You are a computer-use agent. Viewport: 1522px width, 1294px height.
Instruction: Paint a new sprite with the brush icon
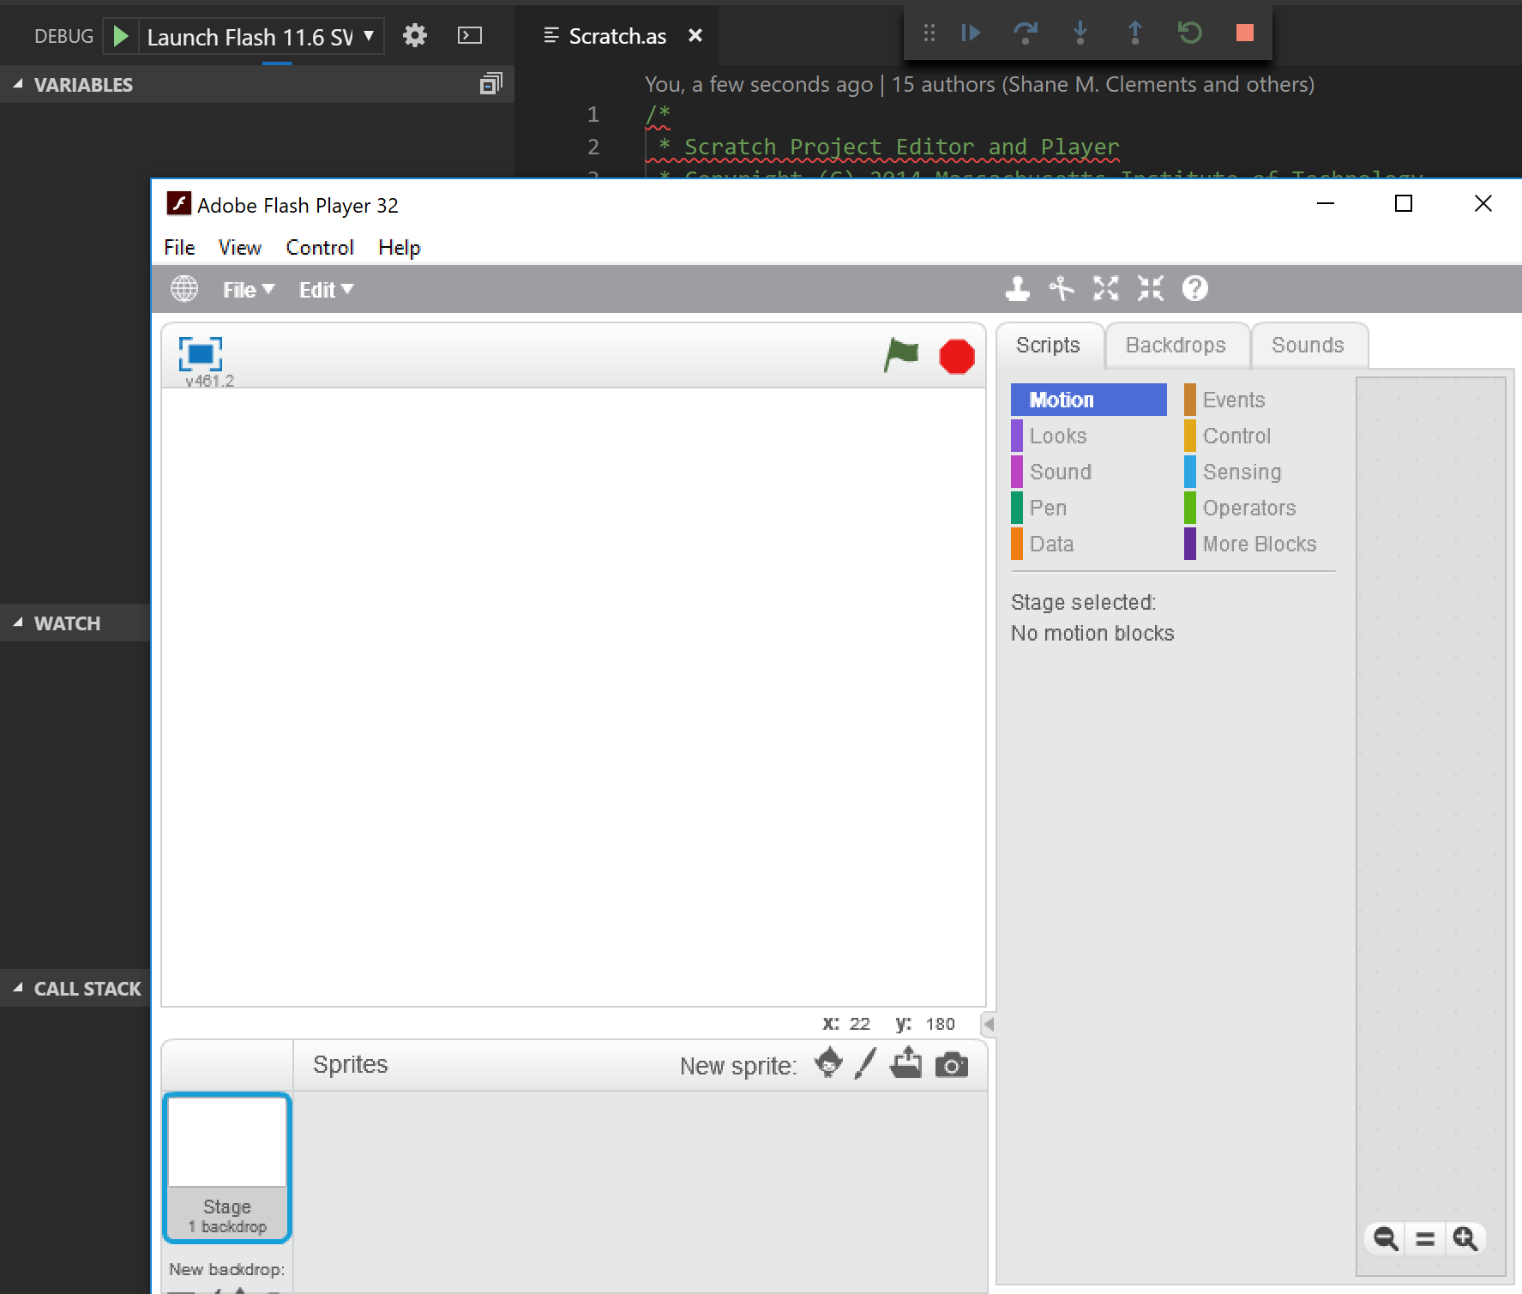point(865,1064)
